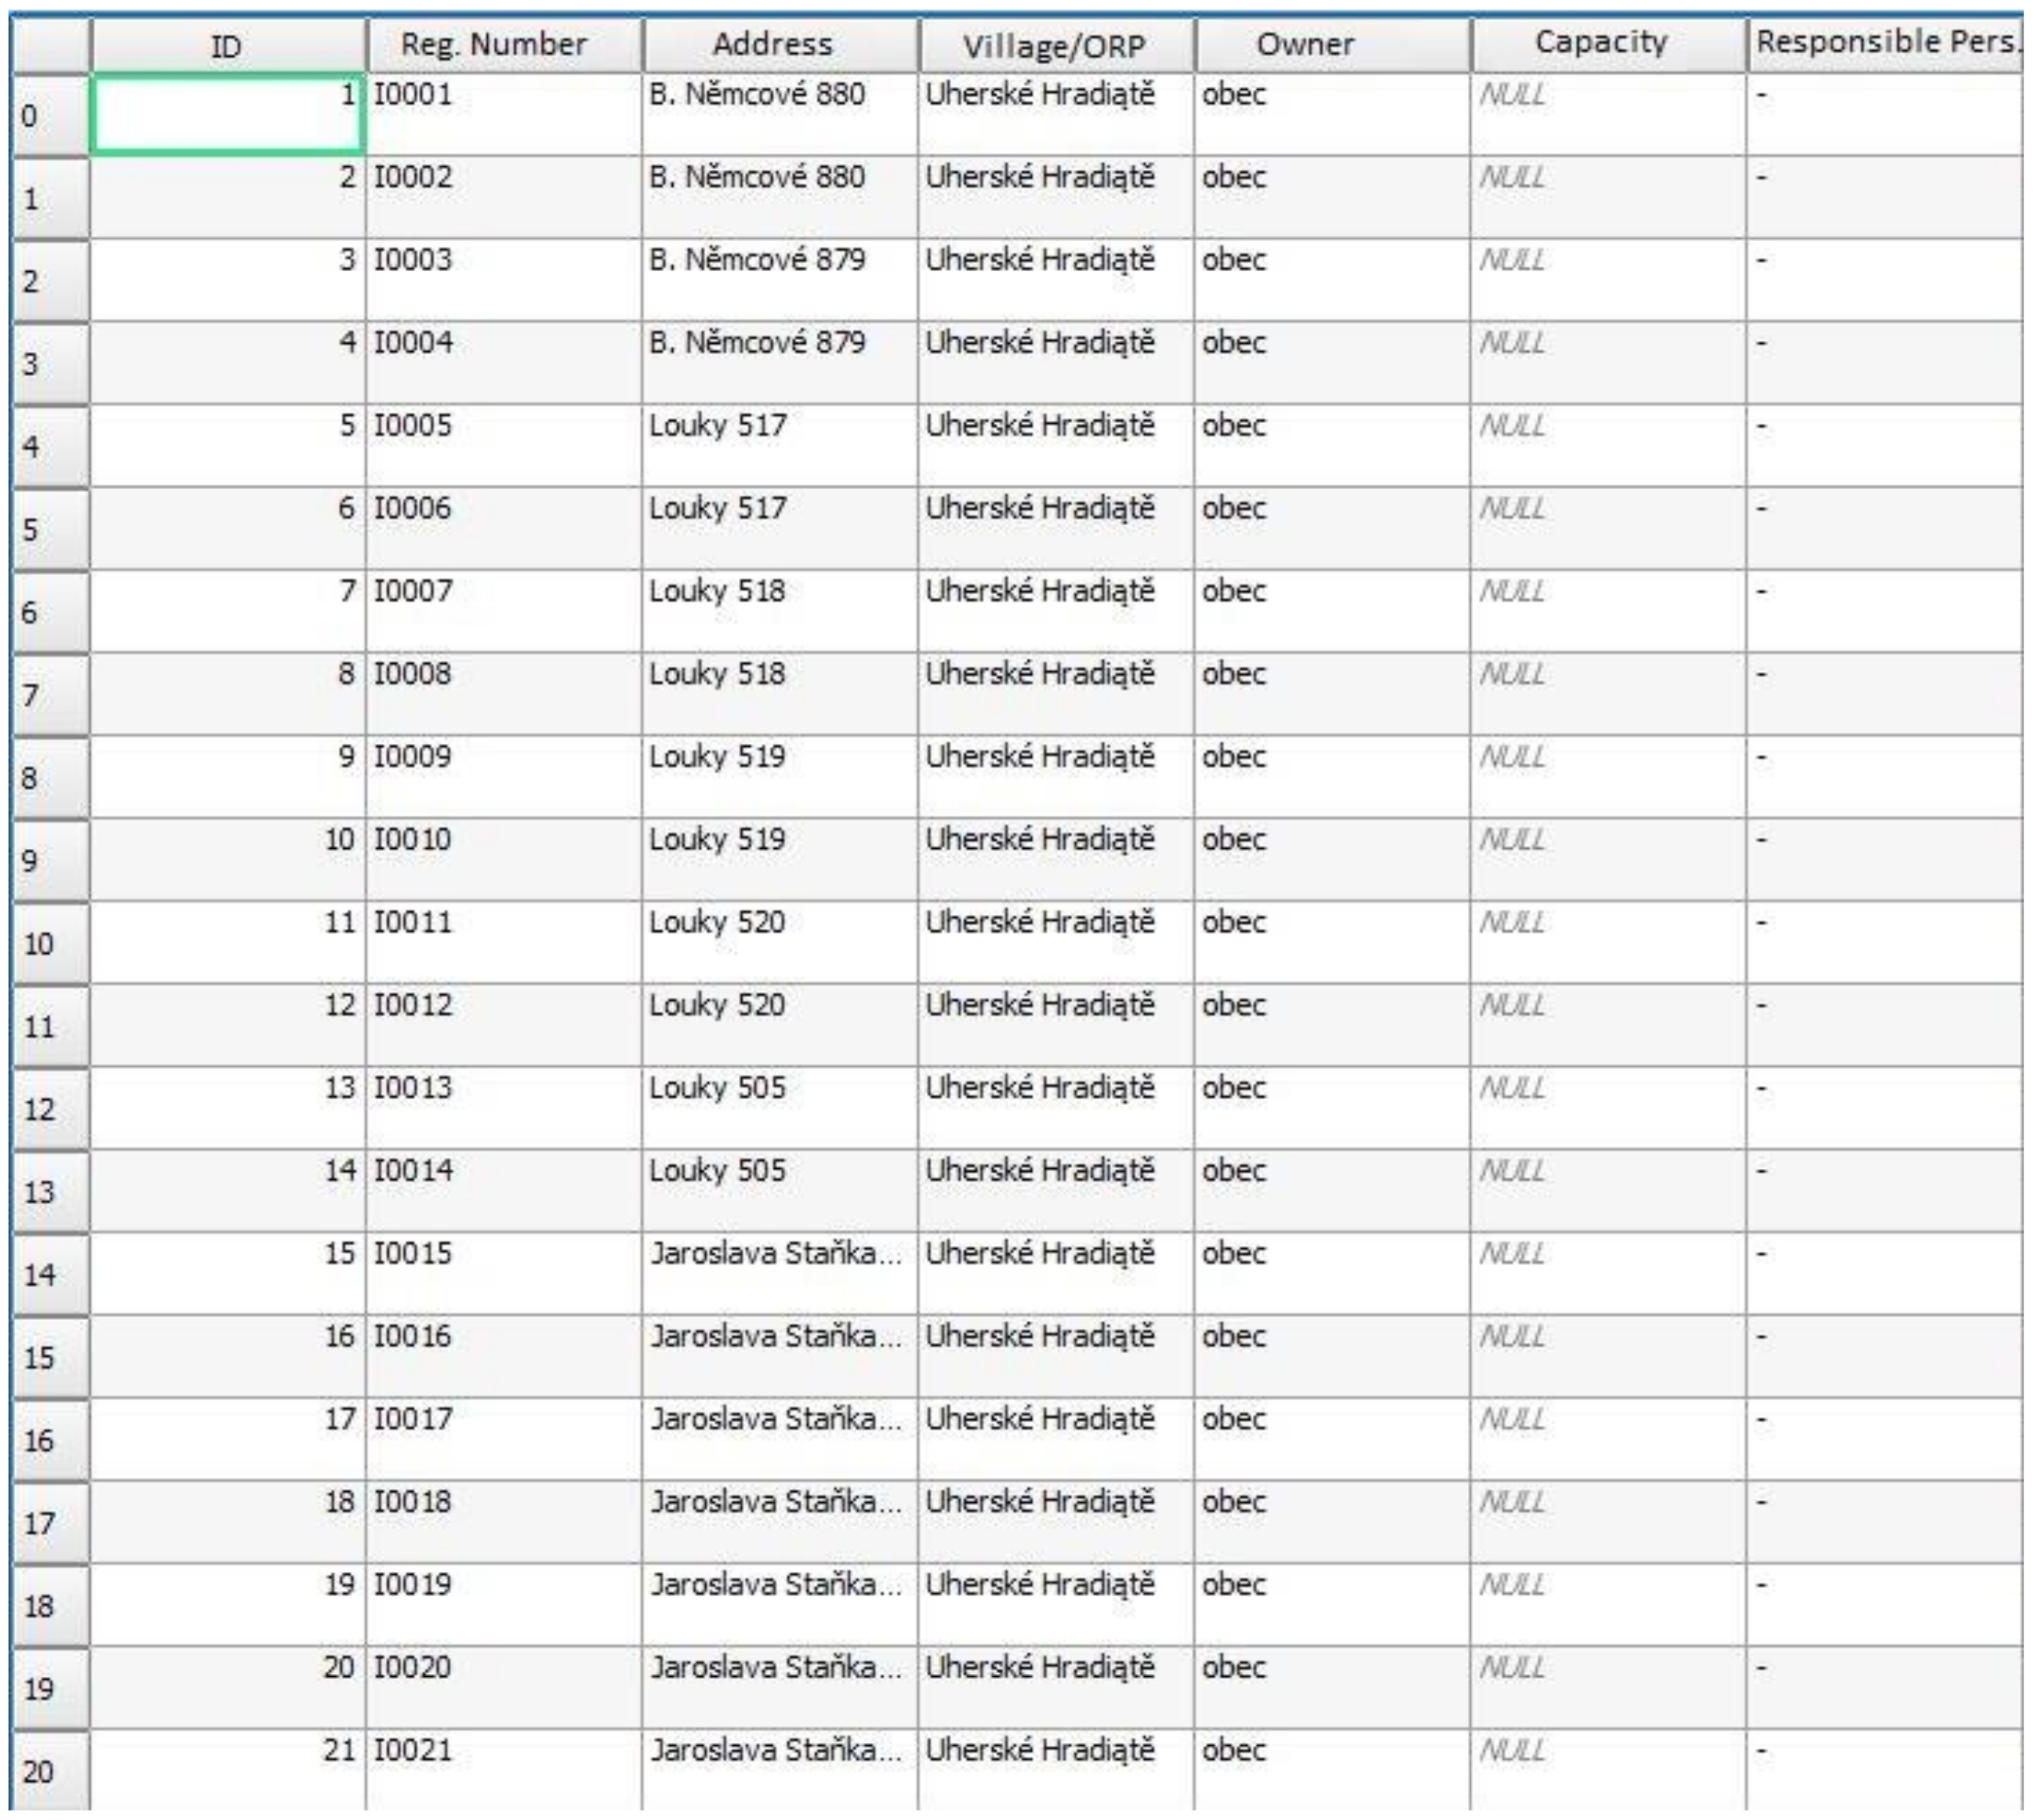Click the Owner cell in row 15
This screenshot has width=2035, height=1820.
tap(1332, 1356)
